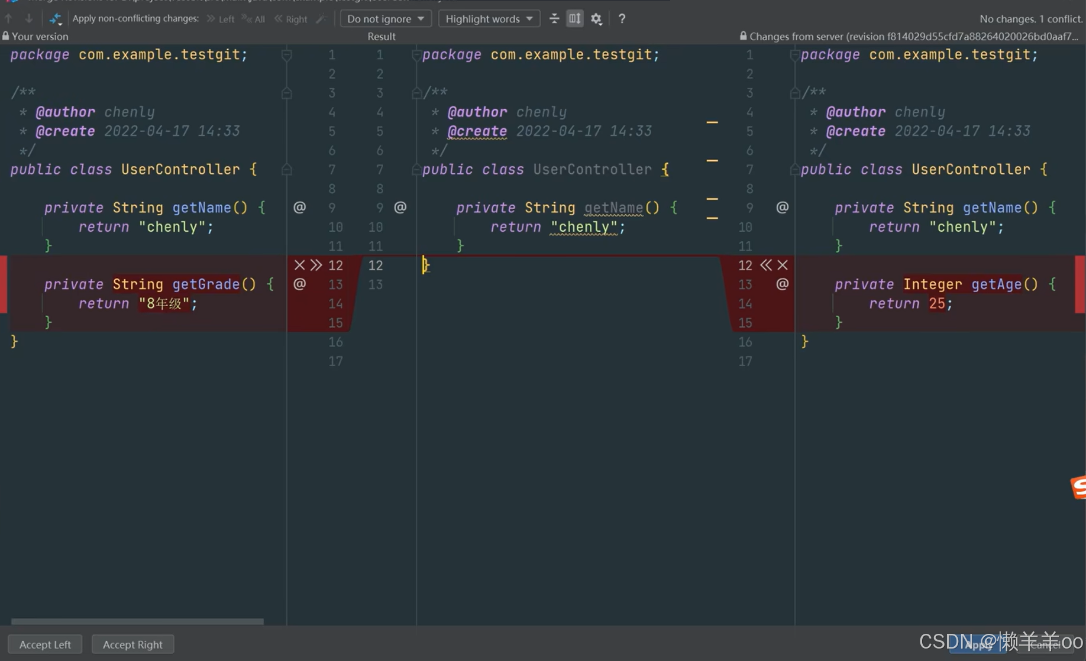1086x661 pixels.
Task: Collapse Javadoc fold marker in left pane
Action: tap(287, 93)
